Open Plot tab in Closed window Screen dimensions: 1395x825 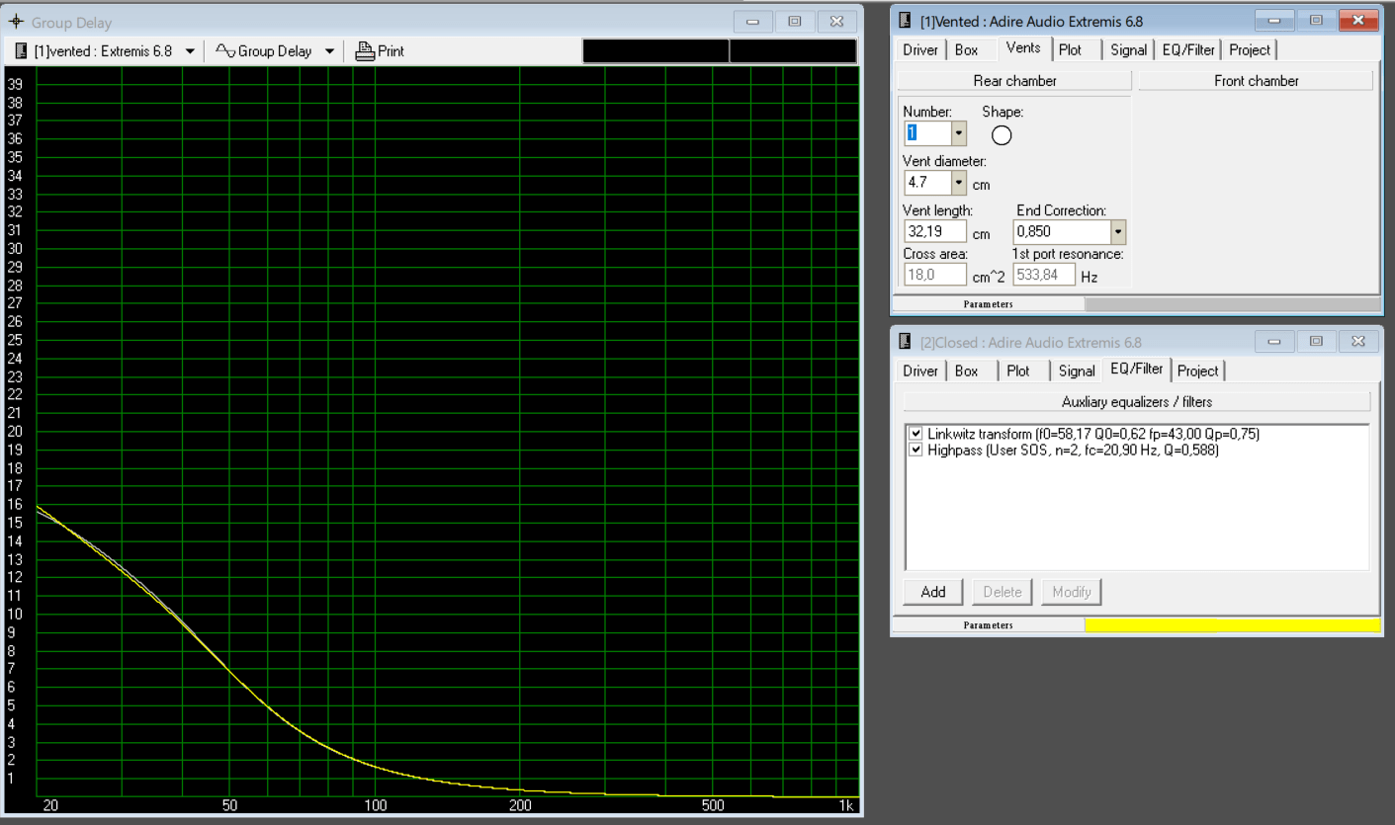click(1018, 371)
